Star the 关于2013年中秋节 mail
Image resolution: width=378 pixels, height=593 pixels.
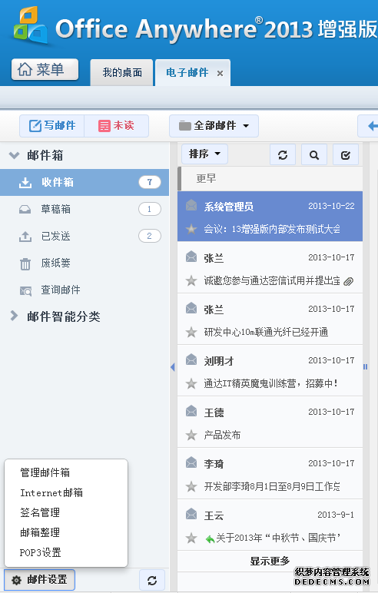(191, 538)
